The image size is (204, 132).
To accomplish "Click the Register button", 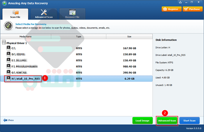I will click(x=171, y=9).
